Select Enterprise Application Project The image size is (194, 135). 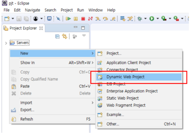(x=139, y=91)
